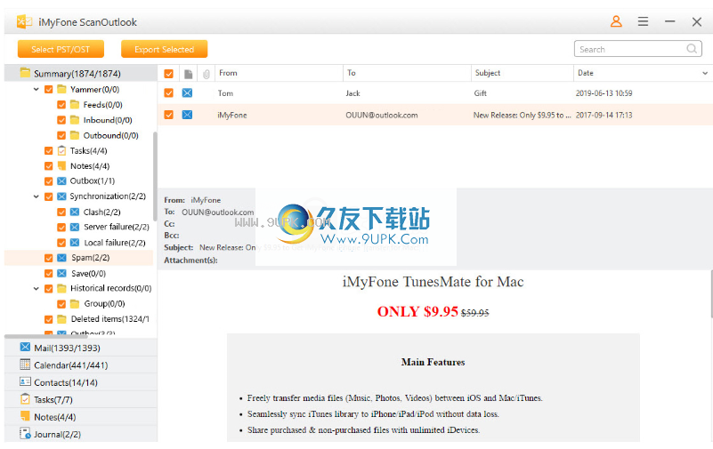Sort by the From column header
The image size is (713, 449).
point(279,73)
